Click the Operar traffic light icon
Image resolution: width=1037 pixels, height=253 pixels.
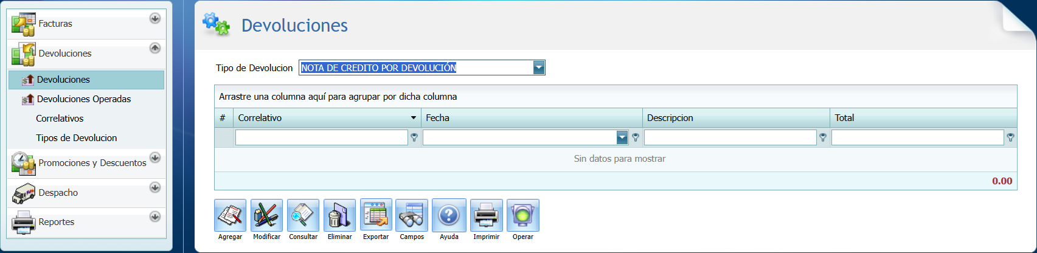click(x=523, y=215)
